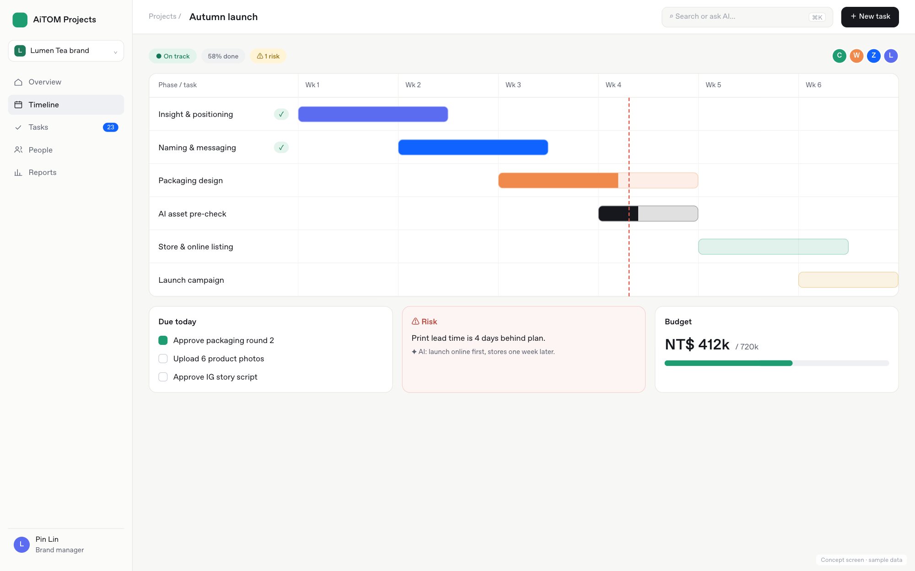Select the AI asset pre-check bar
Screen dimensions: 915x571
coord(648,214)
